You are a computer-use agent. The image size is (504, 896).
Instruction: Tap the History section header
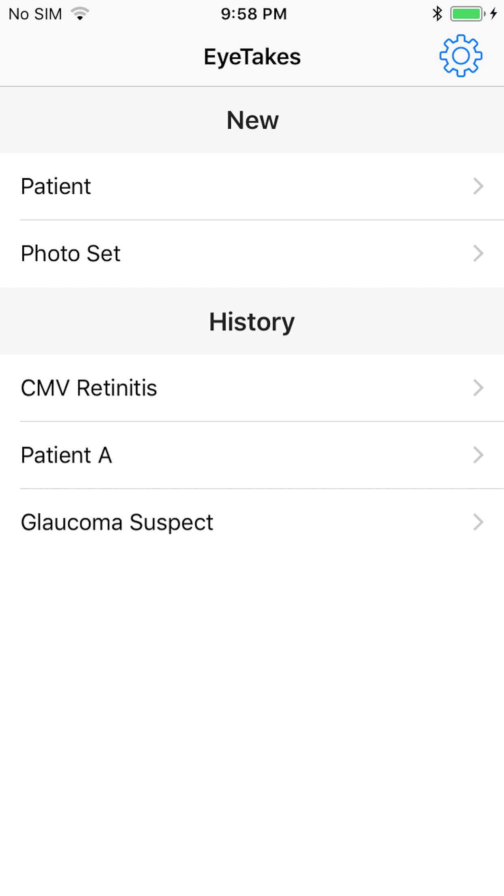(252, 321)
